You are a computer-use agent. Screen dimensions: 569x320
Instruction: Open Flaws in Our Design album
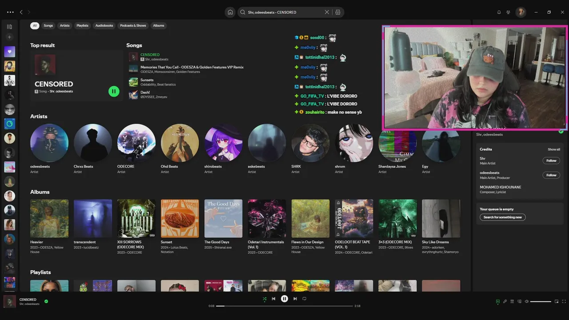(x=311, y=218)
